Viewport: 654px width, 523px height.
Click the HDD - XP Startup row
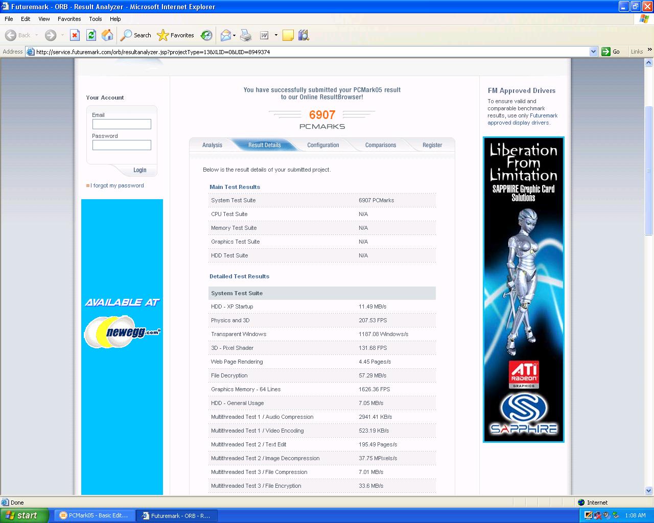click(322, 306)
